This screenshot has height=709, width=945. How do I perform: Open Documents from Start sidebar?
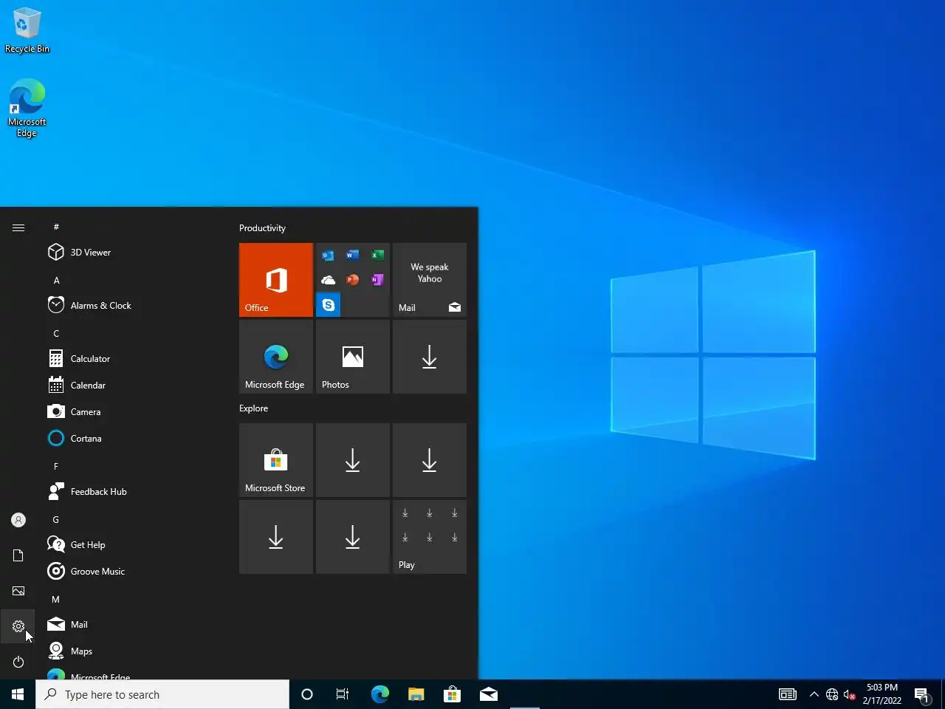pos(18,555)
